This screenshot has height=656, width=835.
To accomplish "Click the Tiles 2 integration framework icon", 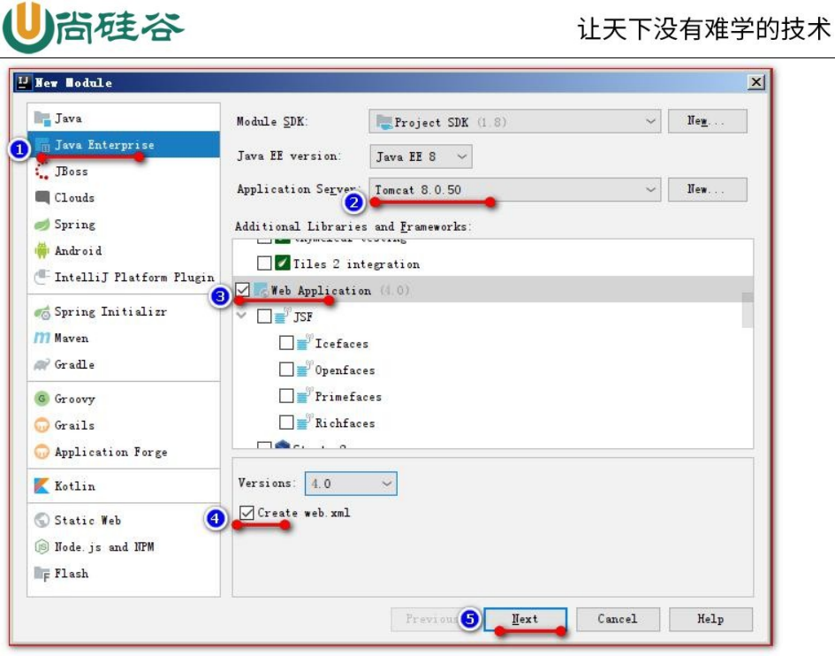I will click(282, 263).
